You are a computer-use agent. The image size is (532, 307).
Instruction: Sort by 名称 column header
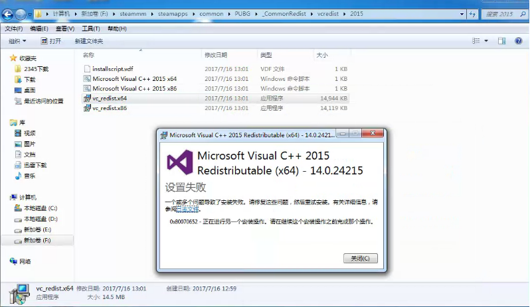coord(88,55)
